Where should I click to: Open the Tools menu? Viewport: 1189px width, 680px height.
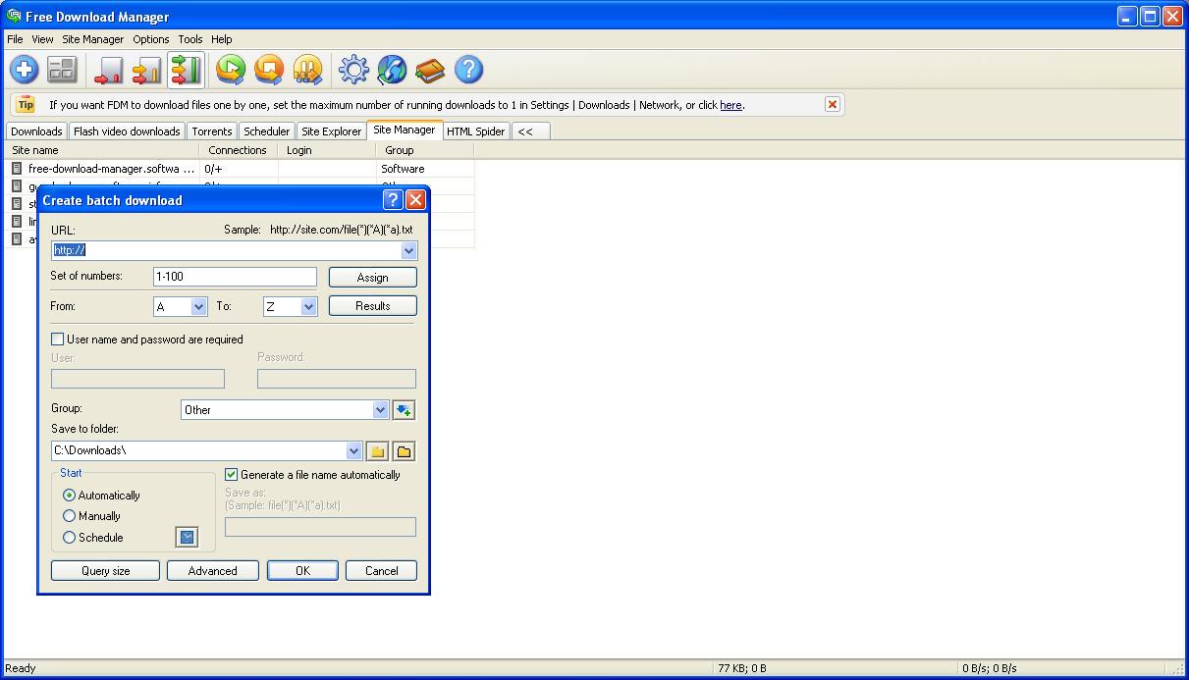coord(190,39)
